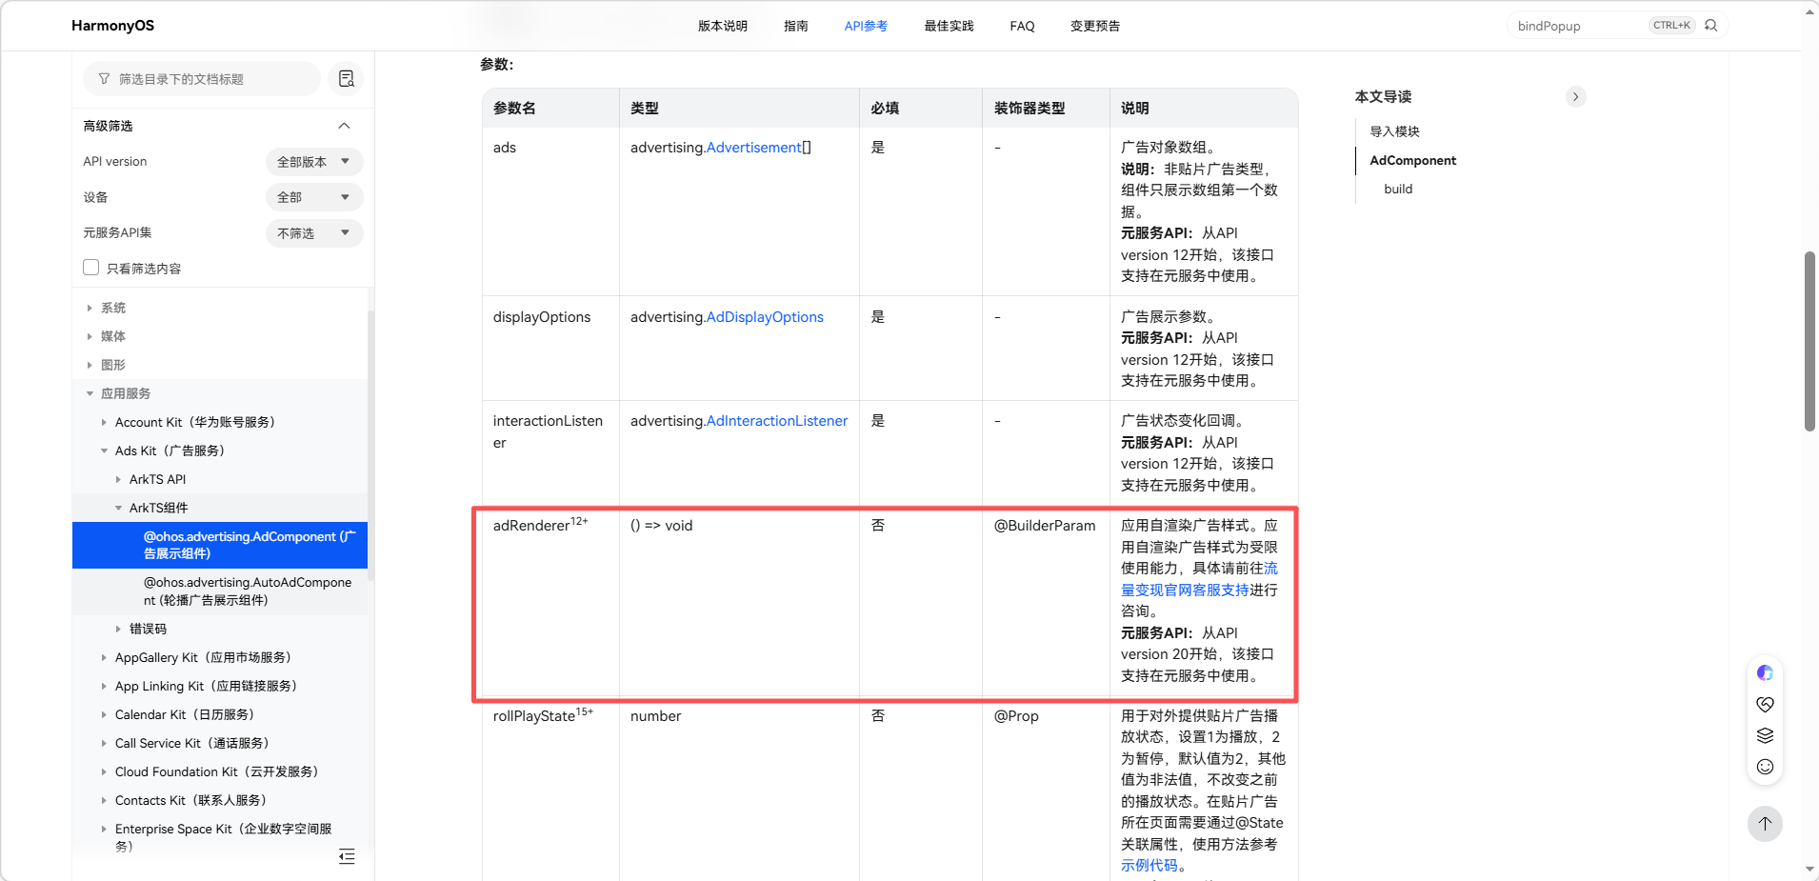Collapse the 本文导读 panel arrow
Image resolution: width=1819 pixels, height=881 pixels.
tap(1575, 97)
